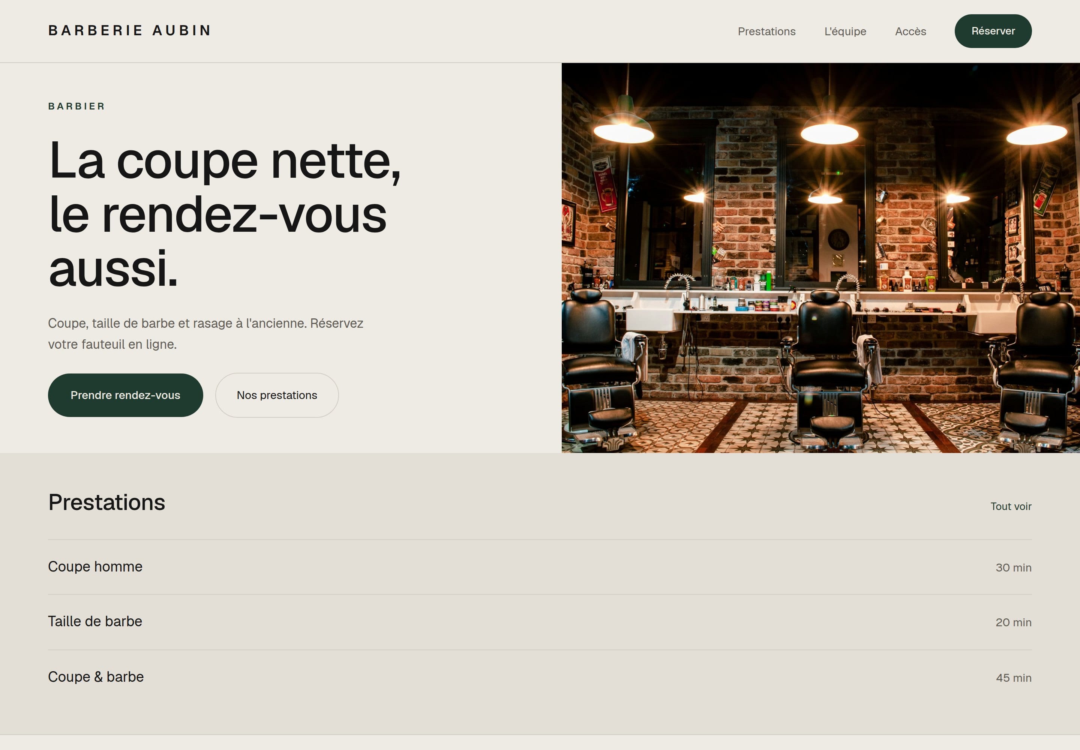Open the Prestations nav menu item
The width and height of the screenshot is (1080, 750).
766,31
